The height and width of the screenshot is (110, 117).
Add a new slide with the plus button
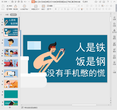[x=10, y=107]
